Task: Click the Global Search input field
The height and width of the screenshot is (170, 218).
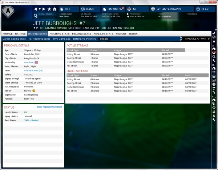Action: coord(48,17)
